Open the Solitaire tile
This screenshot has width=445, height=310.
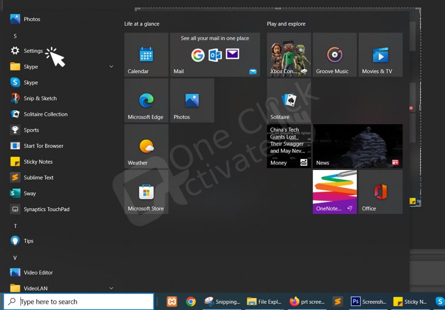tap(289, 100)
